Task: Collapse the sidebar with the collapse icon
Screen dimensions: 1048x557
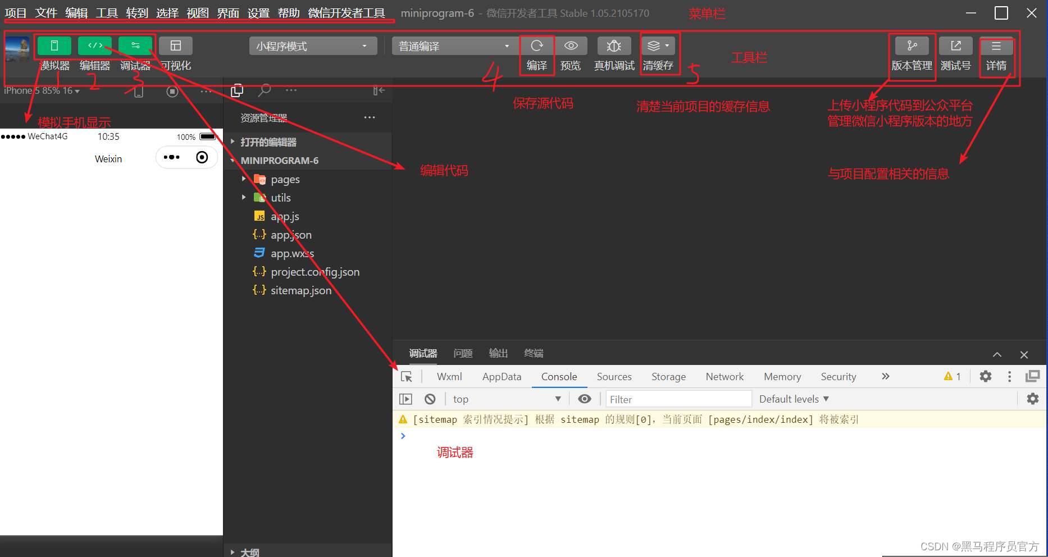Action: coord(379,90)
